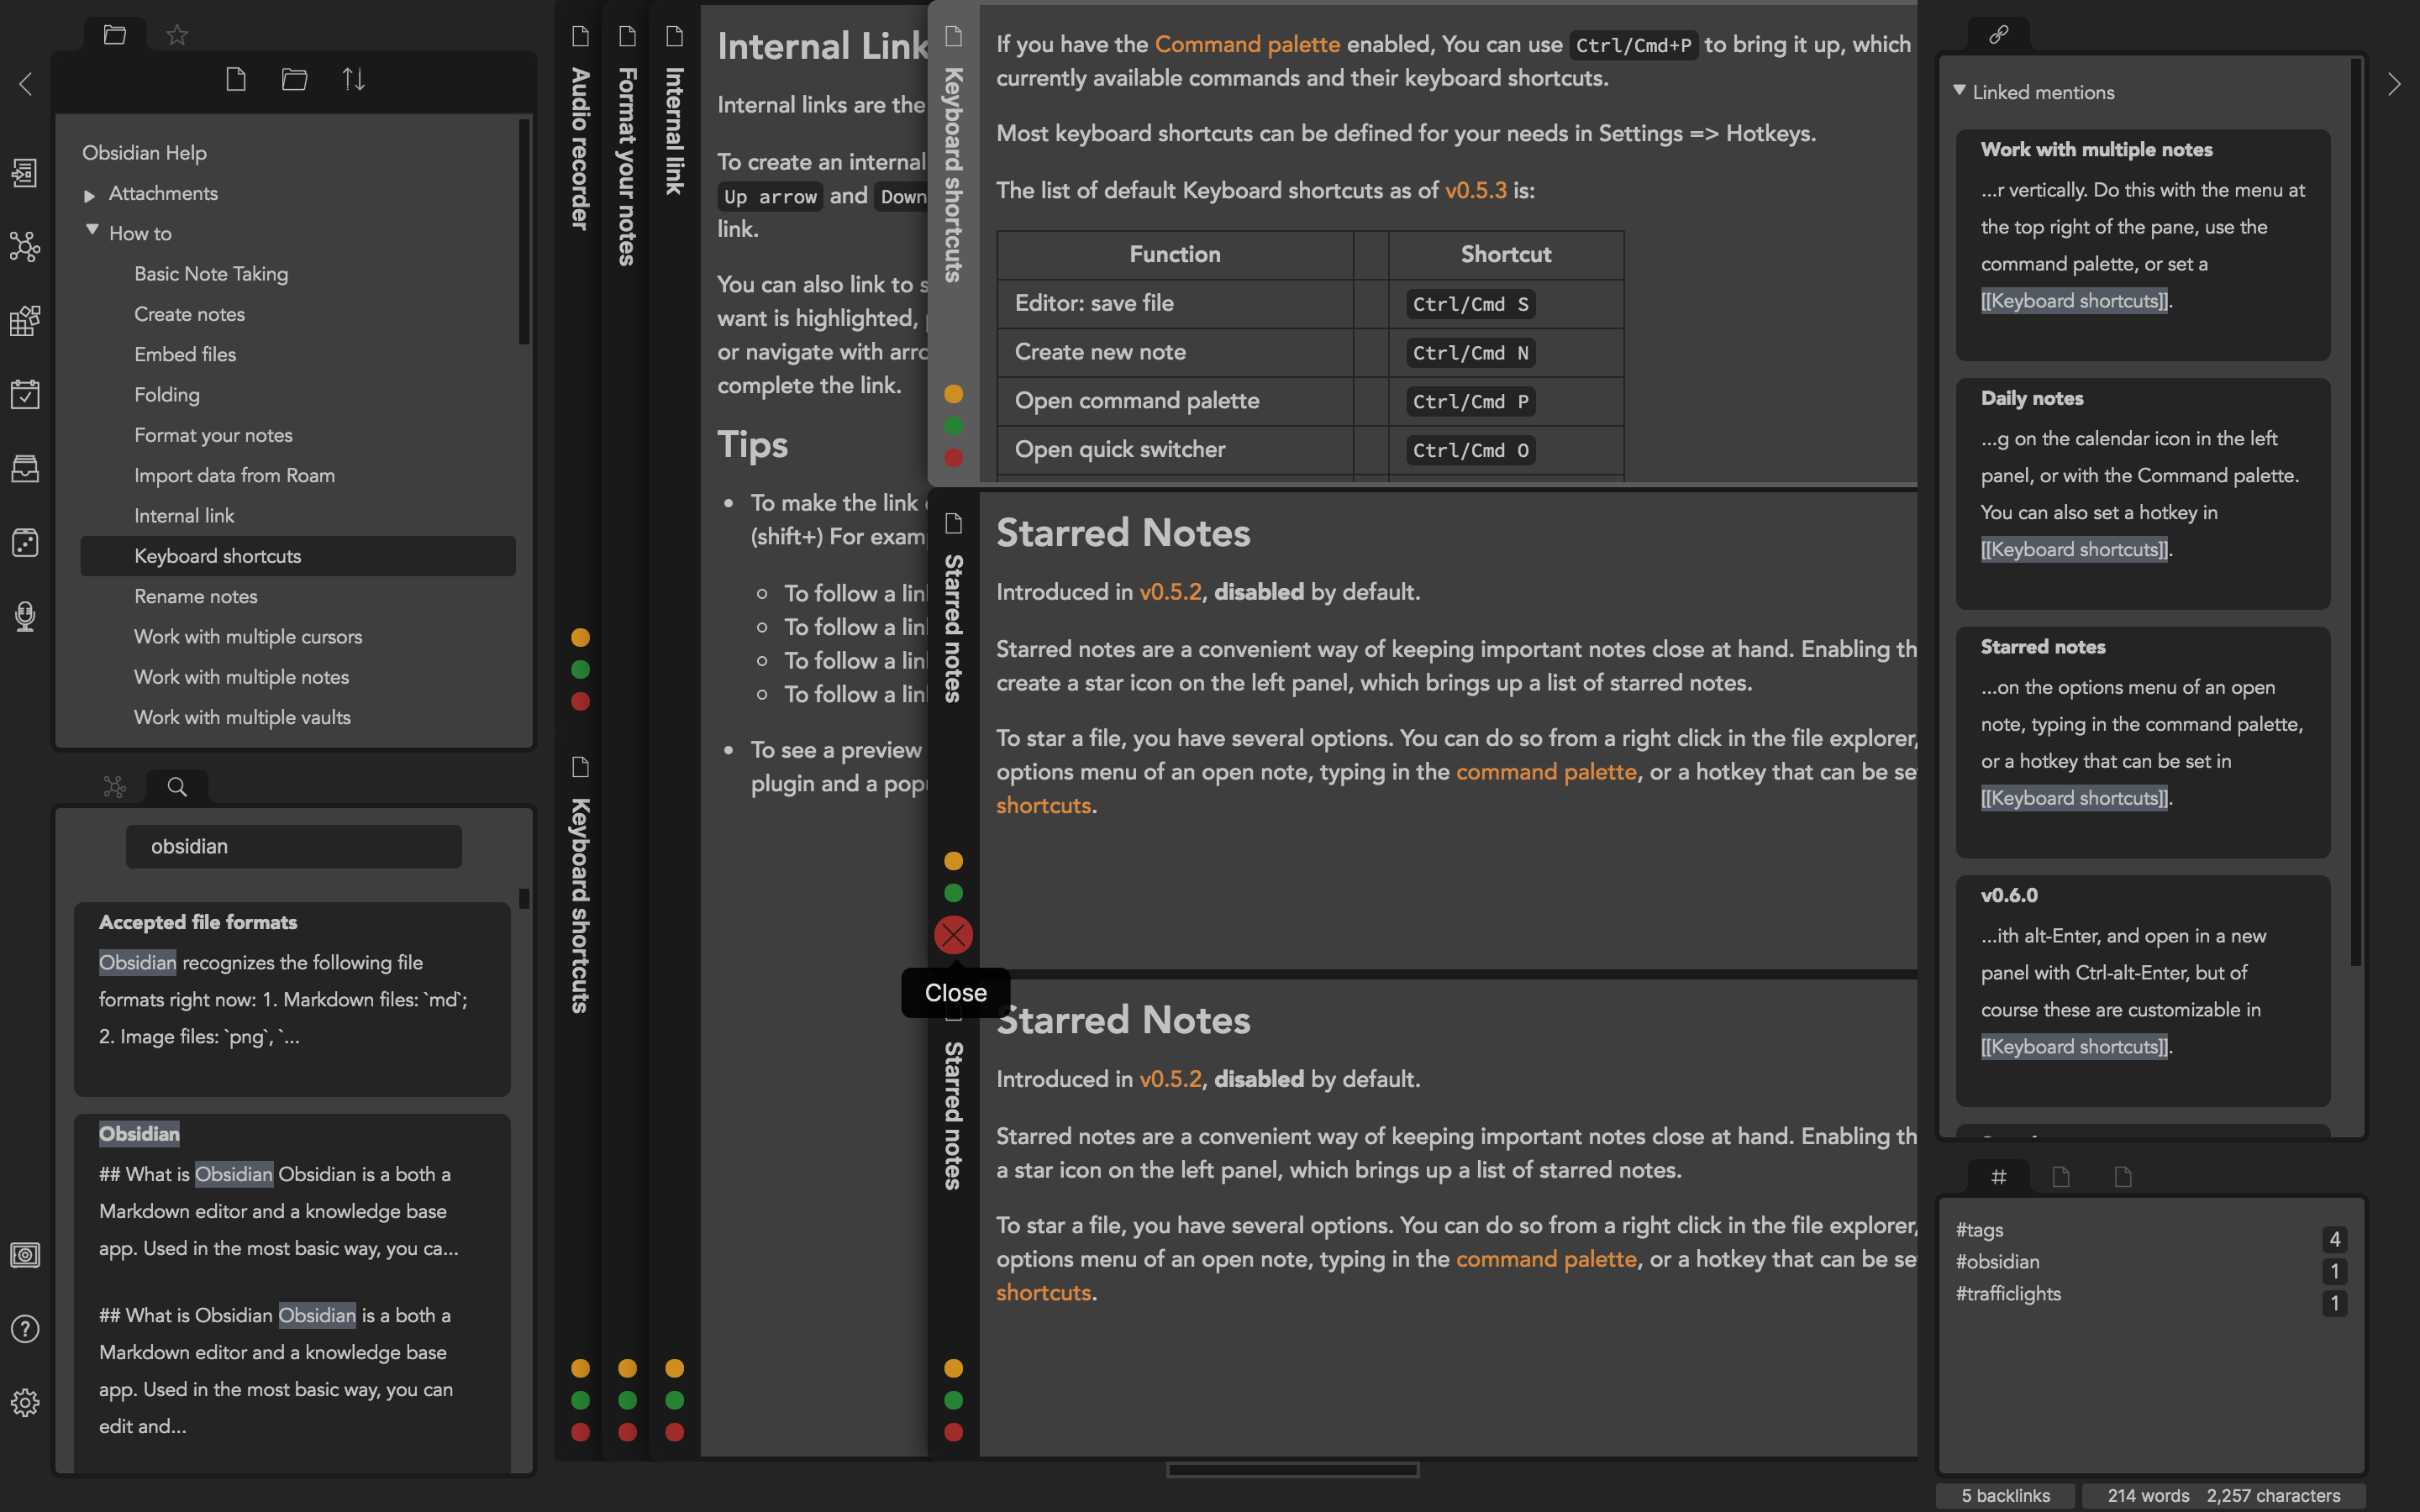Follow the Command palette link in note
This screenshot has height=1512, width=2420.
1246,44
